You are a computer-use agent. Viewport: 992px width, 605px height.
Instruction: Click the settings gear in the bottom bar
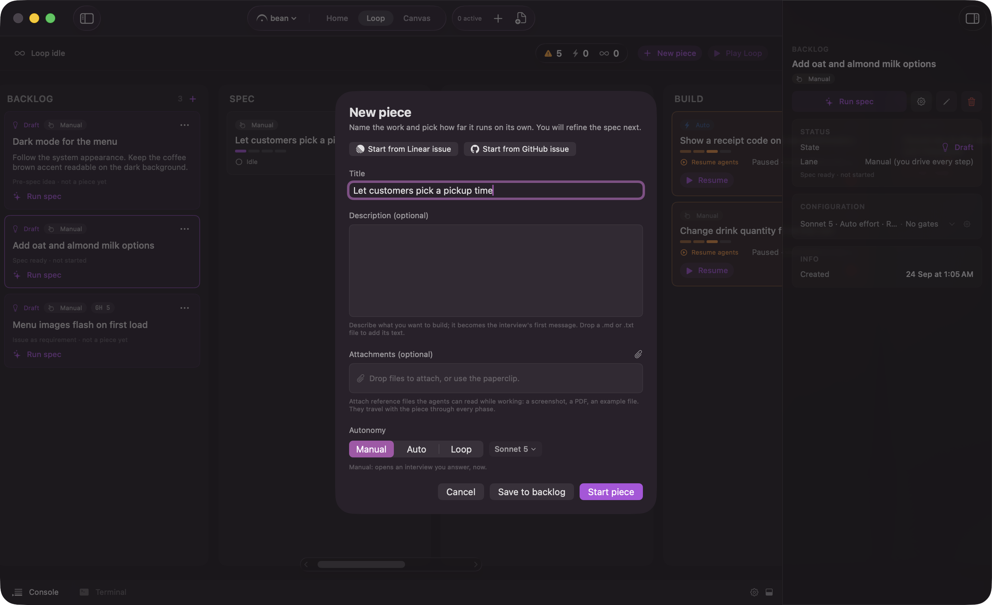754,592
